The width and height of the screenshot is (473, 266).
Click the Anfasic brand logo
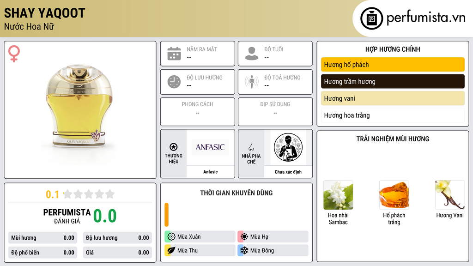pos(210,147)
